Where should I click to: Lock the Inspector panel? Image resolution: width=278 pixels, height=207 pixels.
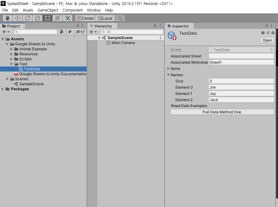click(266, 26)
